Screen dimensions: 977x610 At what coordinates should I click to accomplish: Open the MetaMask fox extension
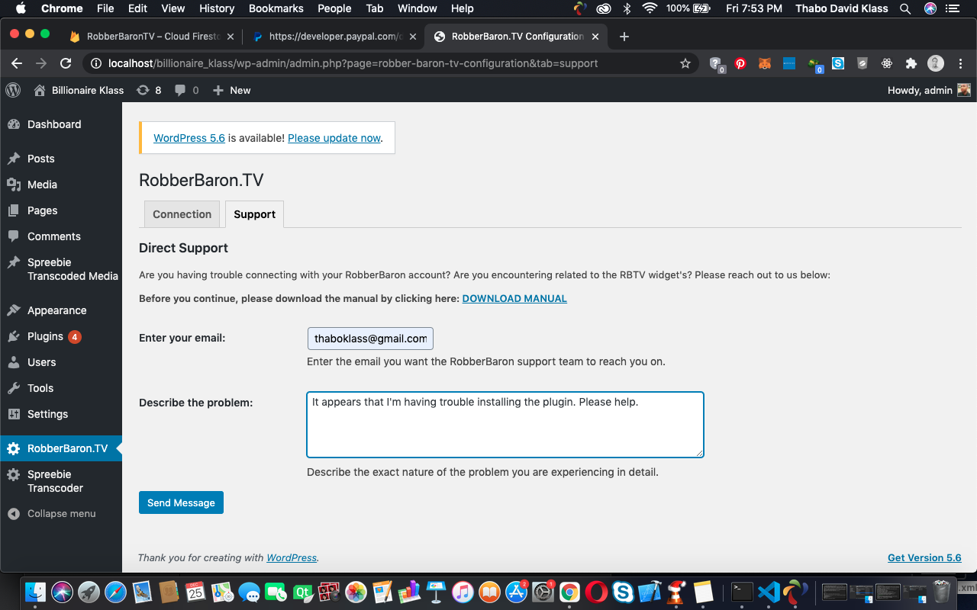(765, 64)
